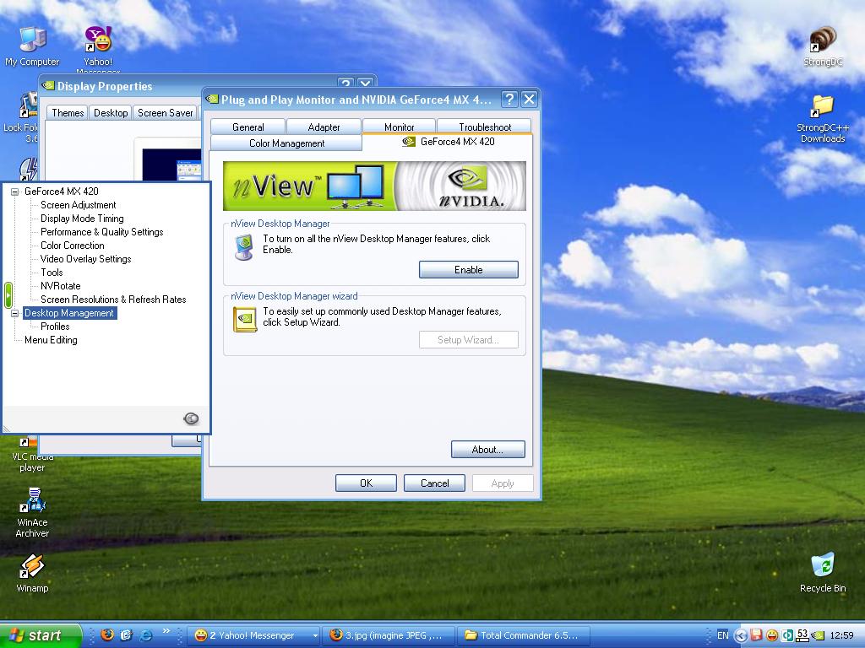Click the NVIDIA tray icon

[x=818, y=635]
